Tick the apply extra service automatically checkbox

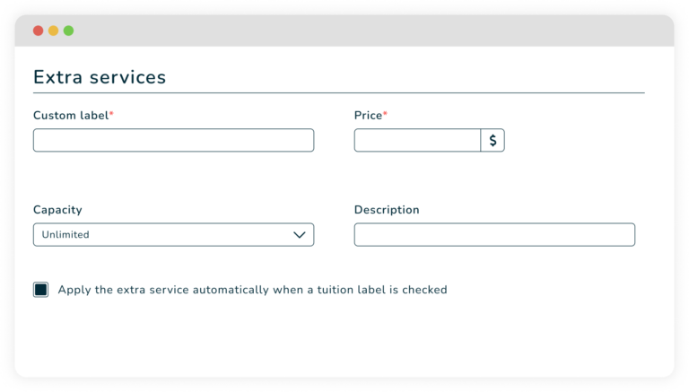pyautogui.click(x=40, y=290)
